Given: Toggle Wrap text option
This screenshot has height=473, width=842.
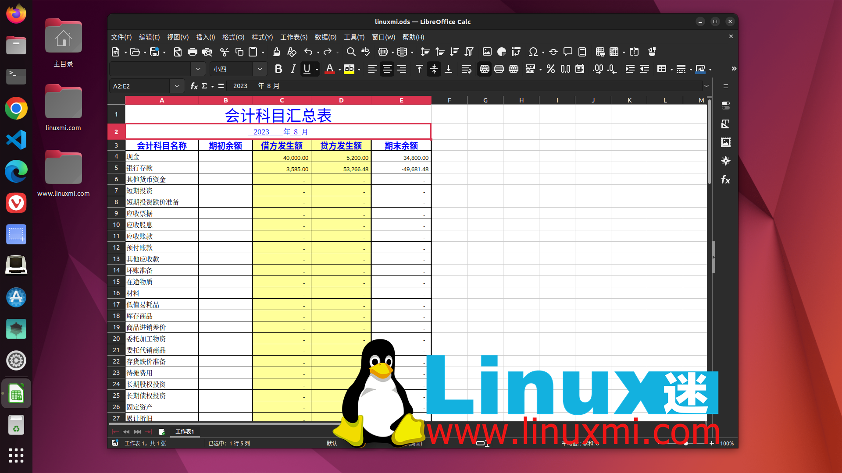Looking at the screenshot, I should click(467, 69).
